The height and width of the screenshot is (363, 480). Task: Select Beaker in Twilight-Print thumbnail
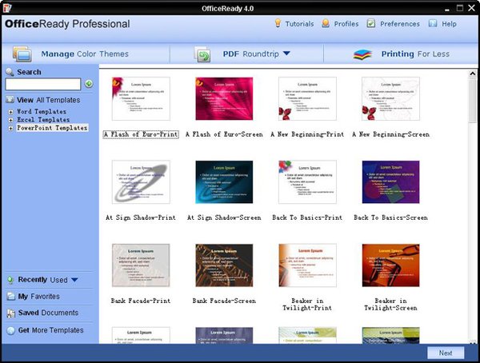(x=307, y=265)
